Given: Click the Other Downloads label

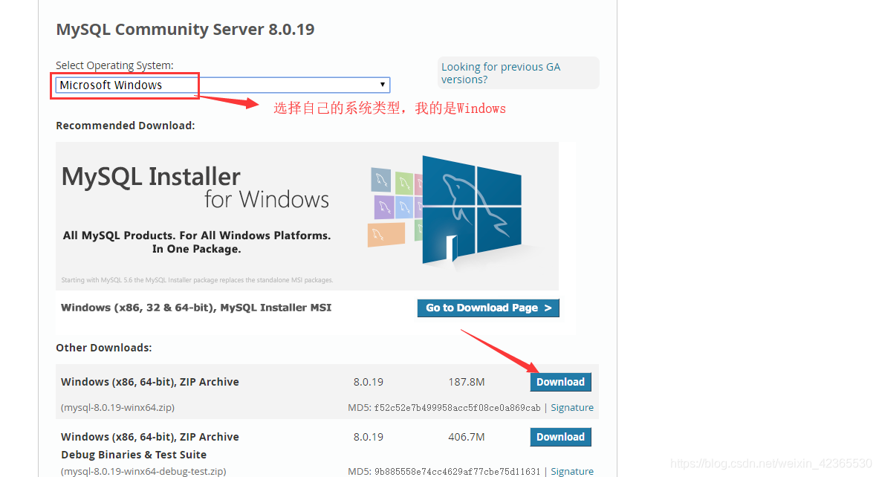Looking at the screenshot, I should (x=104, y=348).
